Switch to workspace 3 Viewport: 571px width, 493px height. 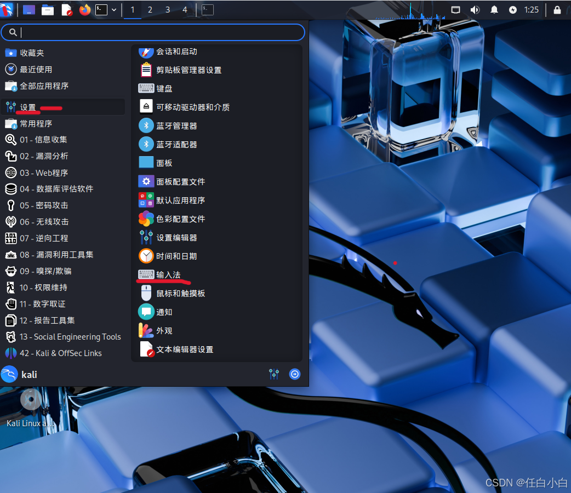click(168, 10)
